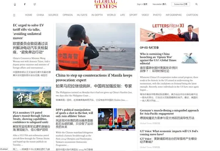Open 'EC urged to solve EV tariff rifts' headline
Viewport: 220px width, 151px height.
28,32
